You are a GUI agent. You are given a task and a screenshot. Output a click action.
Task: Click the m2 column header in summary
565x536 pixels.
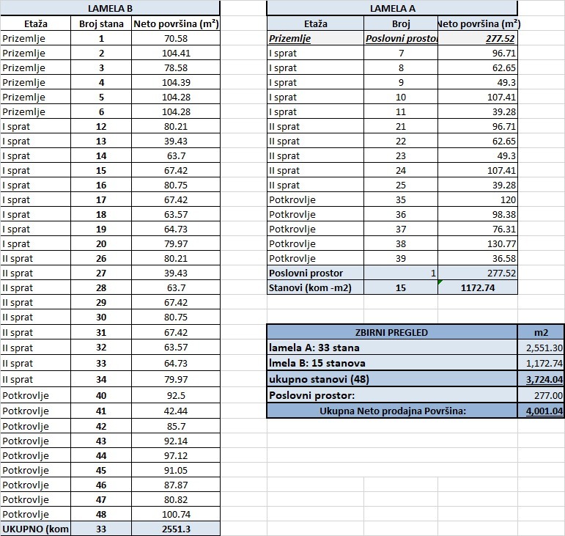(541, 332)
